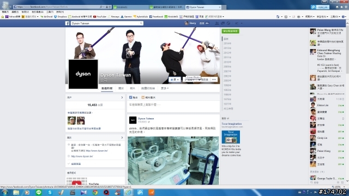The height and width of the screenshot is (196, 349).
Task: Open the Facebook account dropdown arrow
Action: (242, 23)
